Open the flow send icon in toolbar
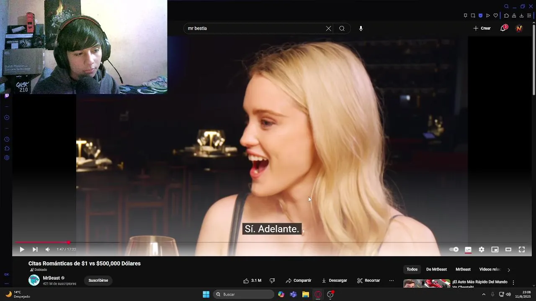Image resolution: width=536 pixels, height=301 pixels. pyautogui.click(x=488, y=15)
